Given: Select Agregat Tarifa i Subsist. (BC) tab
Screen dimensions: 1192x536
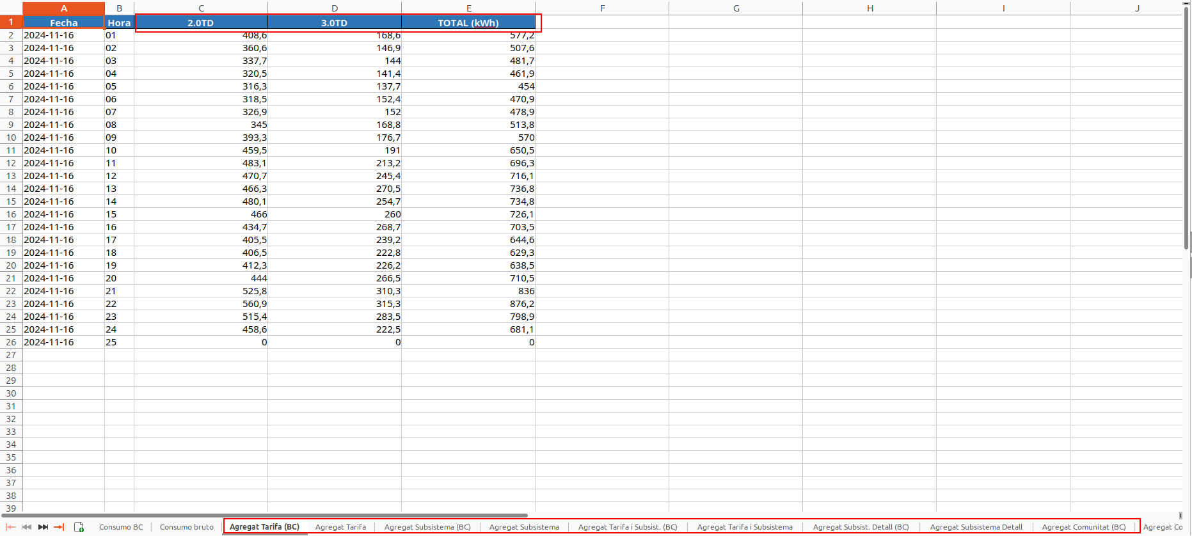Looking at the screenshot, I should (x=628, y=527).
